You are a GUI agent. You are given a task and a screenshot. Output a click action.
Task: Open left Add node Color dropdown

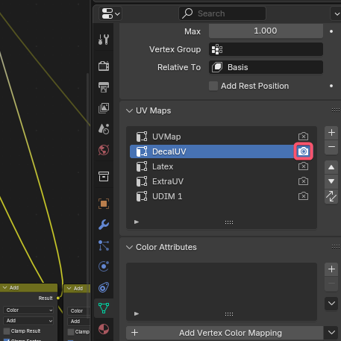point(28,310)
